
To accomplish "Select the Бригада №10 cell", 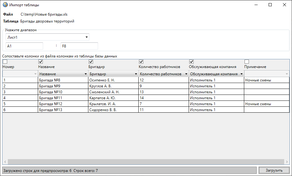I will (x=63, y=92).
